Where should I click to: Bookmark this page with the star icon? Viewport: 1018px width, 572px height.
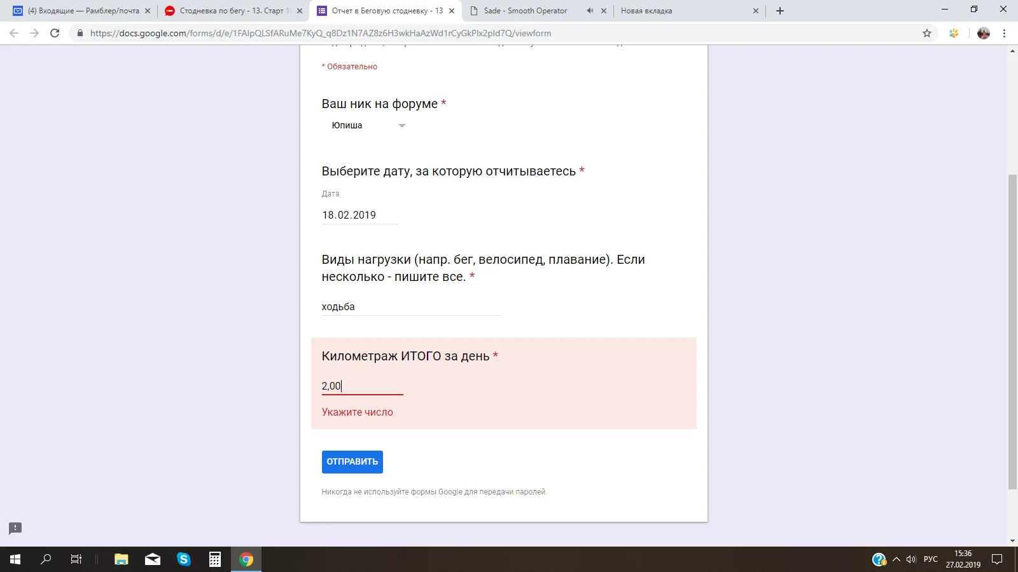(x=927, y=33)
